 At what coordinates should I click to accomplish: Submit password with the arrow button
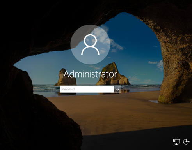click(117, 89)
